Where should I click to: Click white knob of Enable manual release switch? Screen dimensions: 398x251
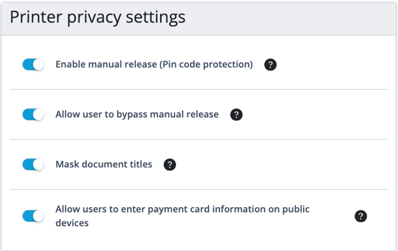39,65
